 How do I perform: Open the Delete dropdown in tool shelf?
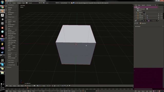click(x=12, y=55)
